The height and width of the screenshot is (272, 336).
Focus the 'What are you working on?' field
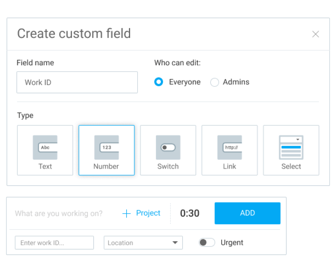(59, 213)
